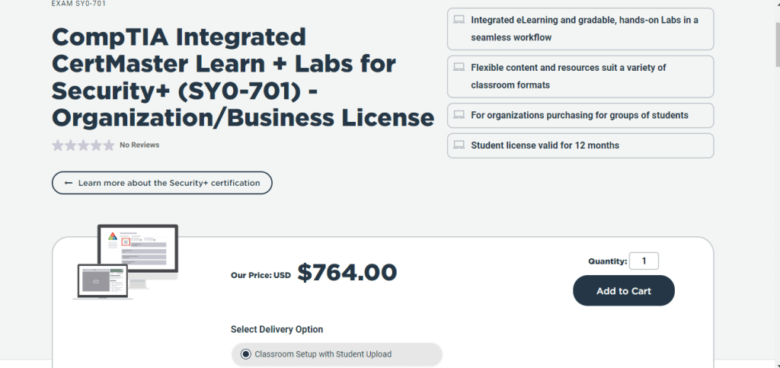Click the No Reviews text

[139, 145]
